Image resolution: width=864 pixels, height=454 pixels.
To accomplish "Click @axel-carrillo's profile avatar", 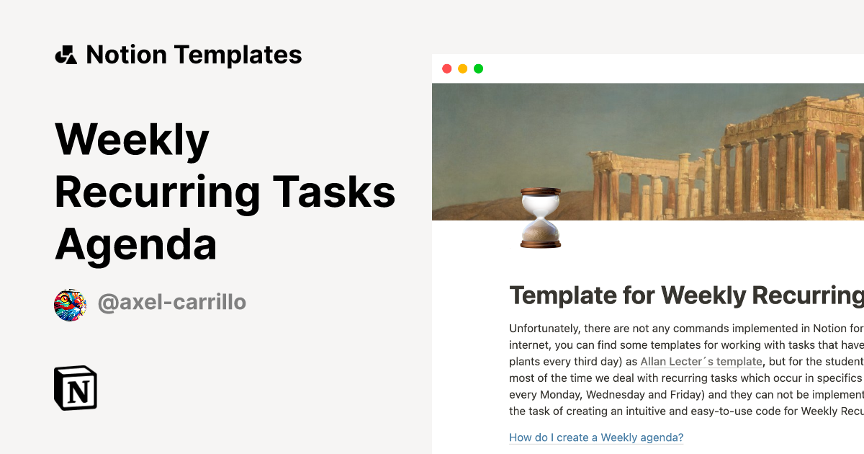I will [70, 302].
